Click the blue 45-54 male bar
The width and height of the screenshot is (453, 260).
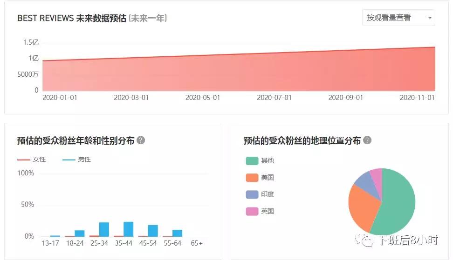click(153, 231)
